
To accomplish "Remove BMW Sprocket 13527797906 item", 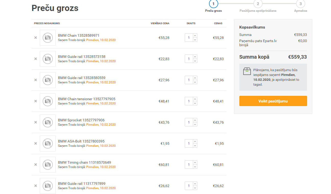I will [x=36, y=122].
